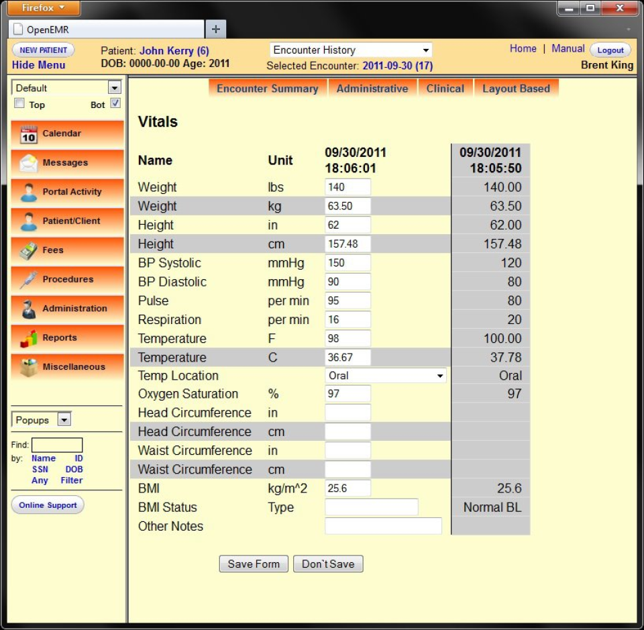
Task: Open the Home link
Action: point(523,48)
